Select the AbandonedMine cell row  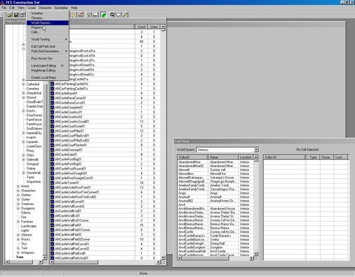click(x=215, y=162)
